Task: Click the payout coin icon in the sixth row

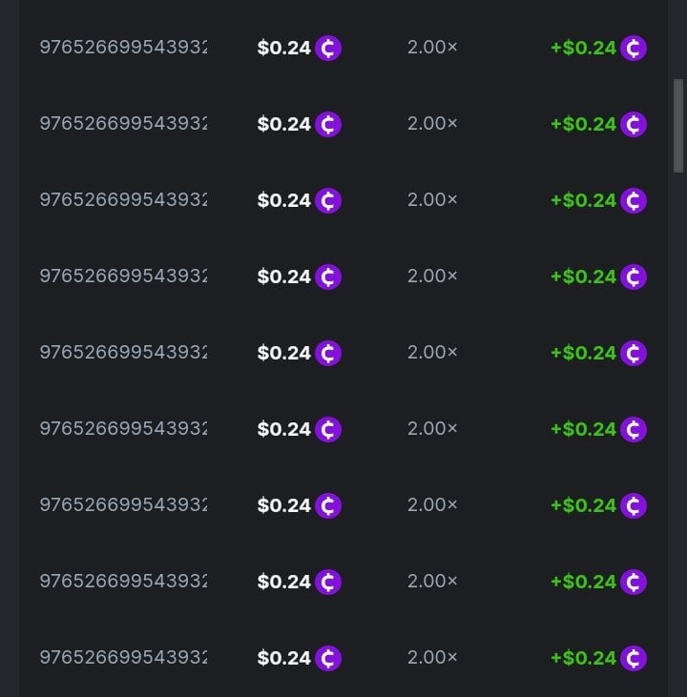Action: coord(634,429)
